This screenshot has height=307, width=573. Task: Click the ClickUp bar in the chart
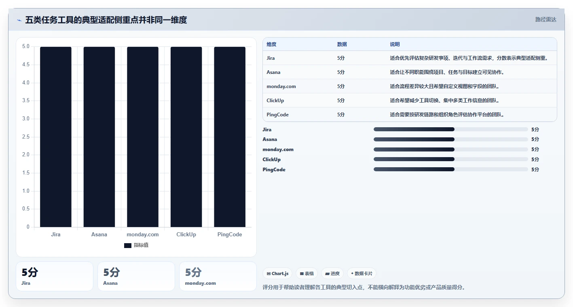click(186, 137)
